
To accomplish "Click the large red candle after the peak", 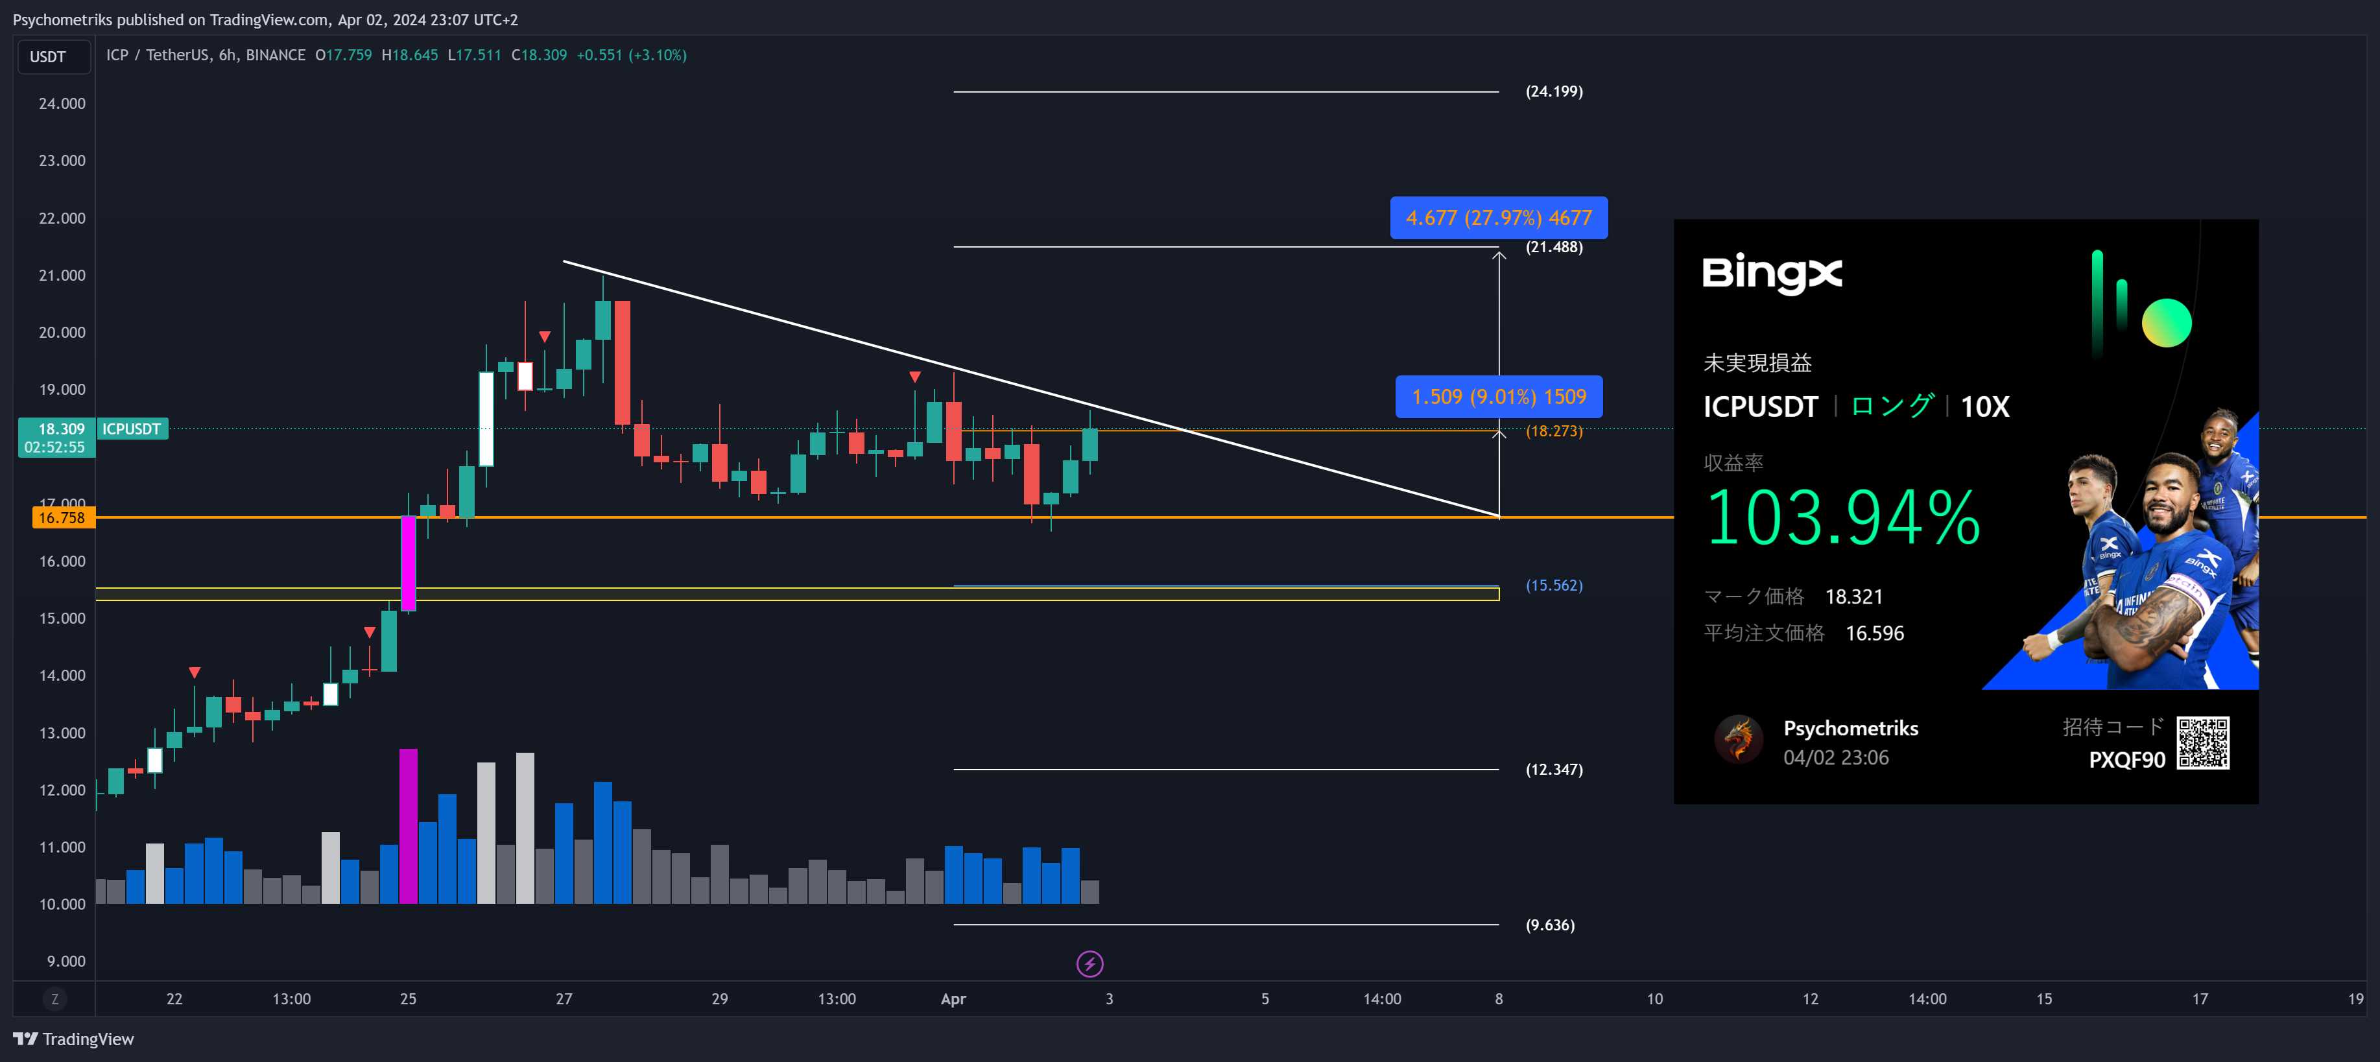I will [x=622, y=362].
